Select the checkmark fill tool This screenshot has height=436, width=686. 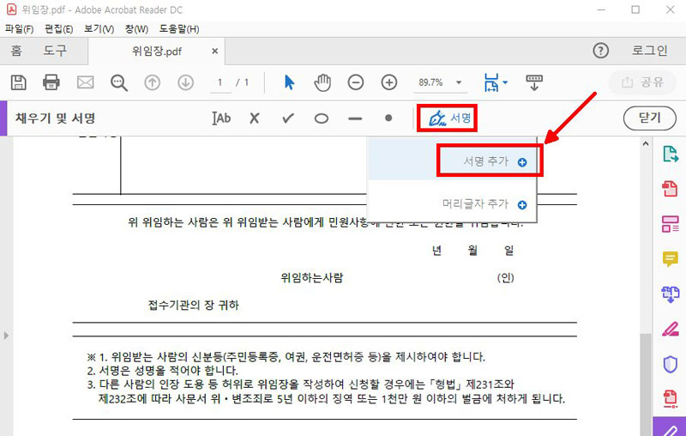(x=288, y=118)
